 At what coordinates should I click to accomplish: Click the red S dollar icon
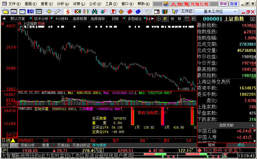(68, 11)
